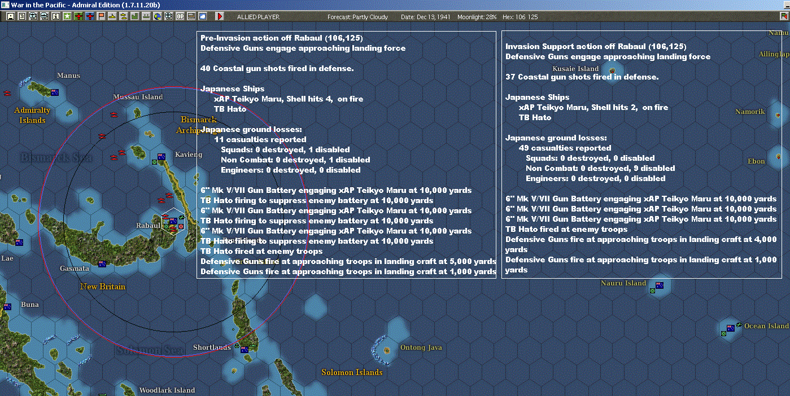This screenshot has width=790, height=396.
Task: Click the green factory-shaped toolbar icon
Action: (x=135, y=16)
